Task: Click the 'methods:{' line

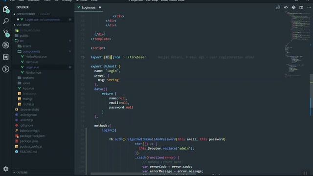Action: [x=103, y=126]
